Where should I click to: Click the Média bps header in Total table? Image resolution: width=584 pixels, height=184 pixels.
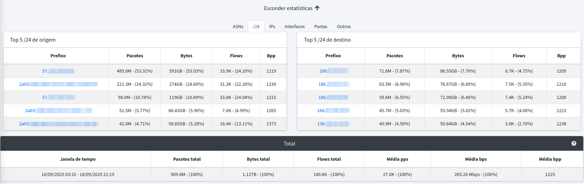(476, 159)
